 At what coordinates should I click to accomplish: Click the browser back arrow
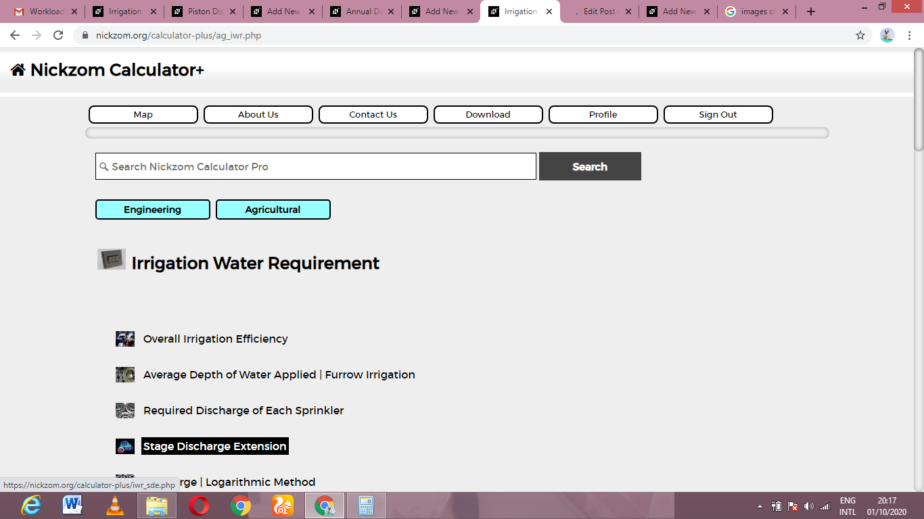coord(15,35)
